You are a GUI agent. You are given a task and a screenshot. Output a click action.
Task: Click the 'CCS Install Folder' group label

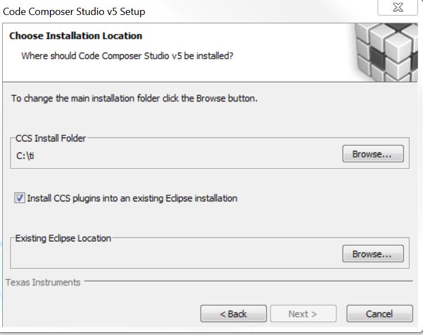51,138
